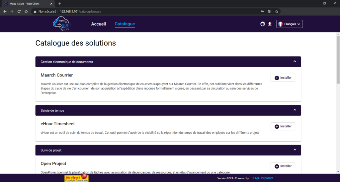Minimize the browser window
This screenshot has width=340, height=182.
tap(315, 3)
